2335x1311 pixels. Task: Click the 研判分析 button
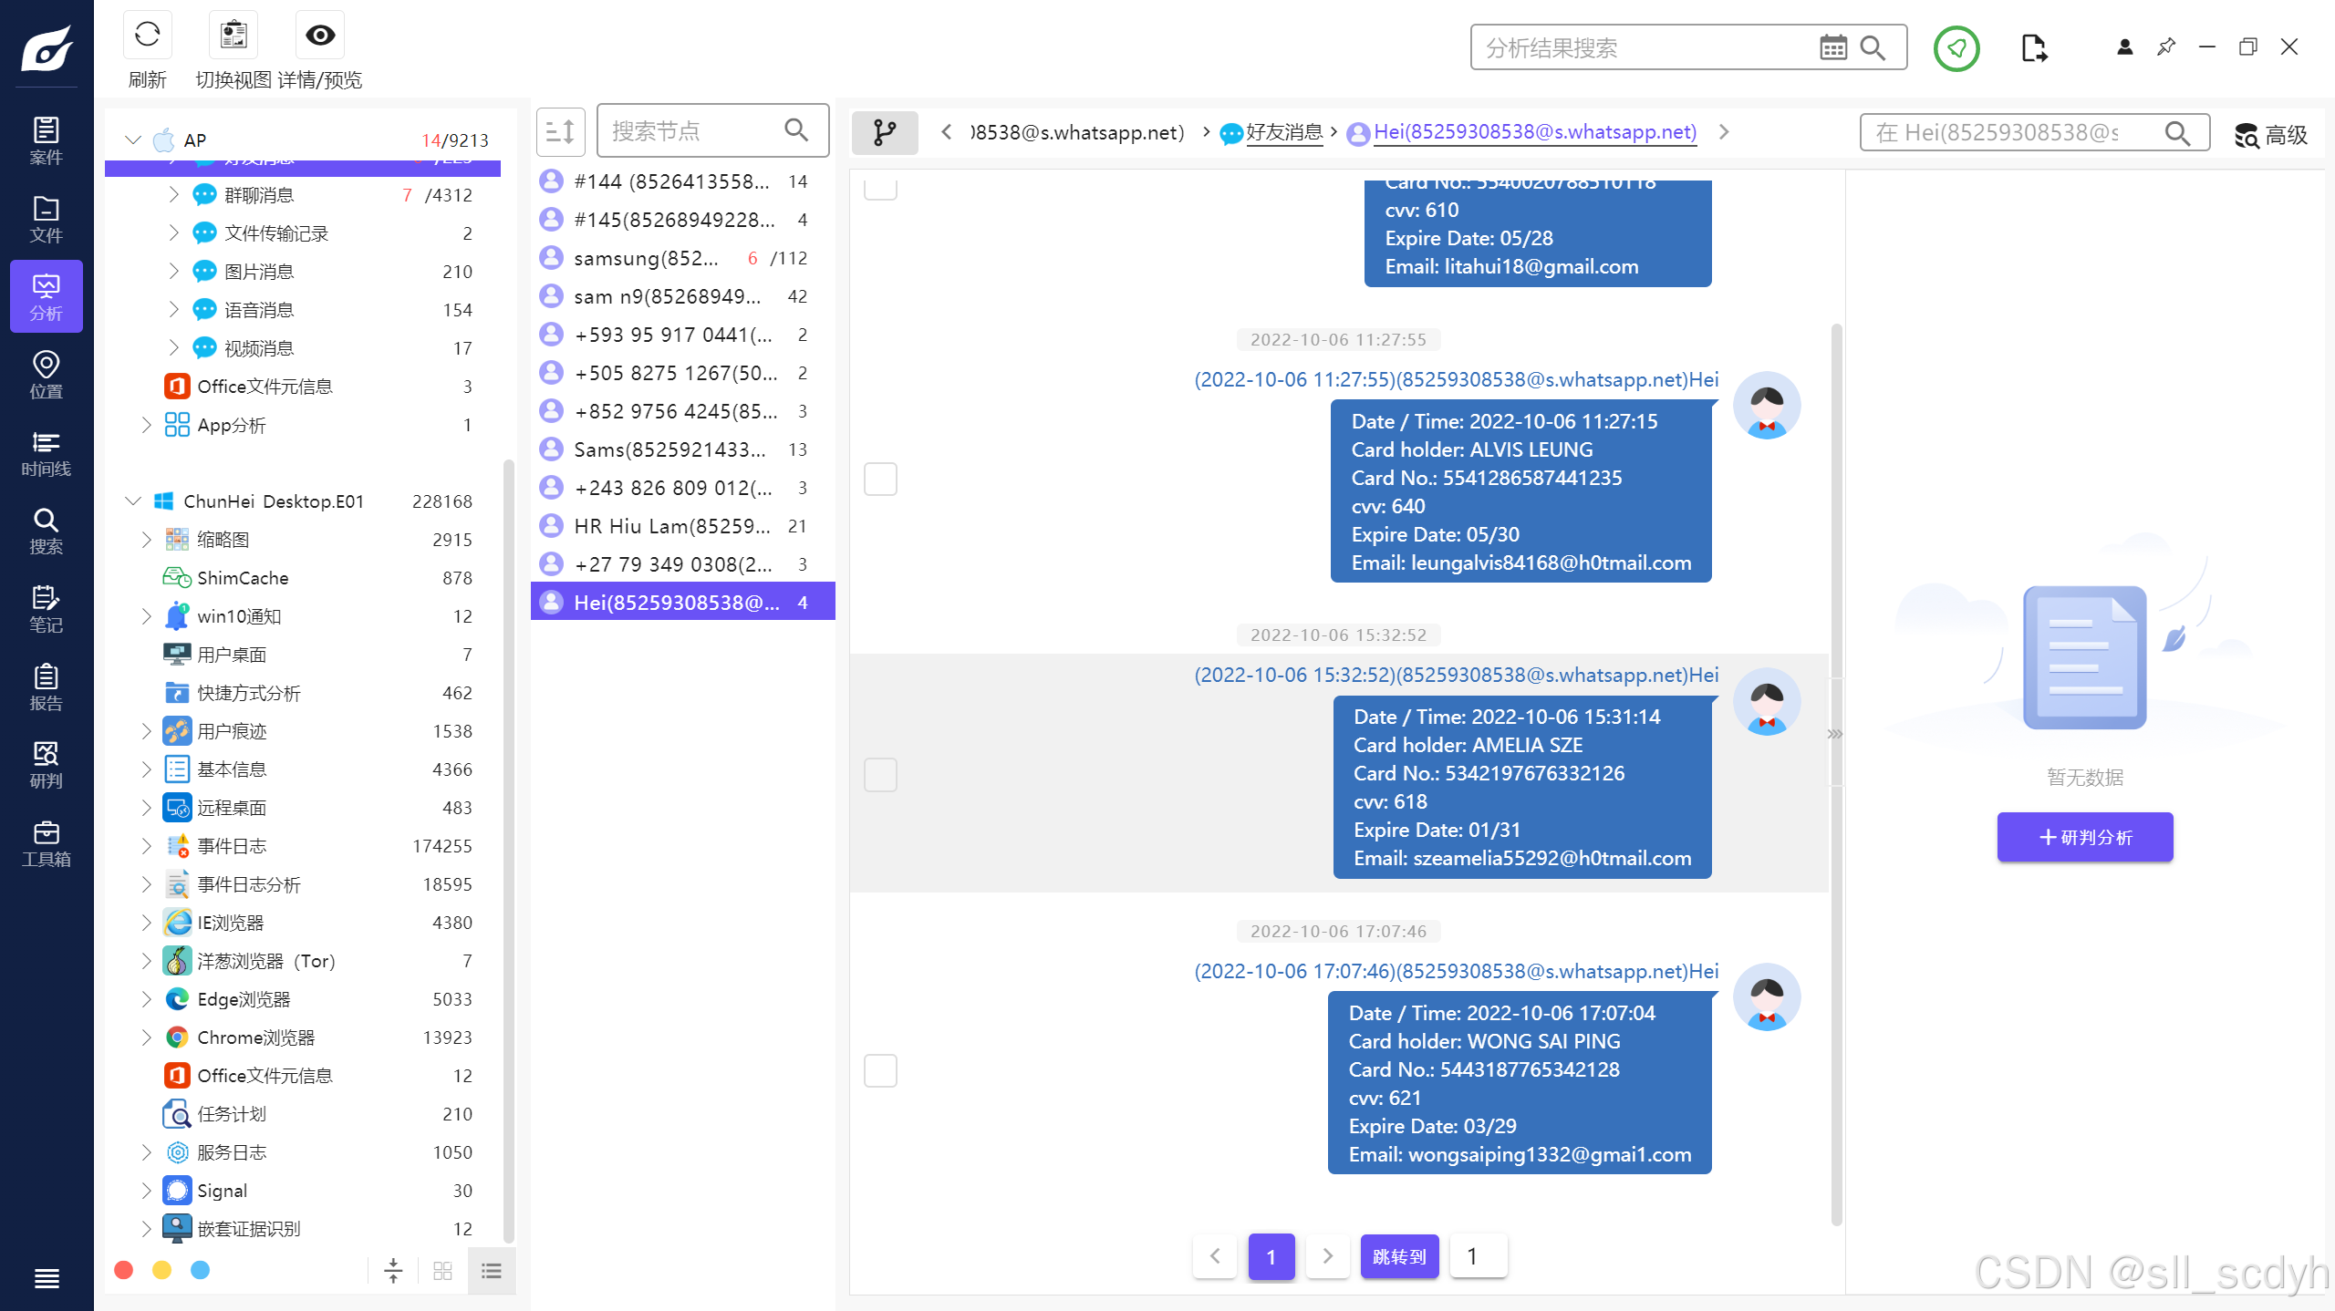[x=2084, y=837]
